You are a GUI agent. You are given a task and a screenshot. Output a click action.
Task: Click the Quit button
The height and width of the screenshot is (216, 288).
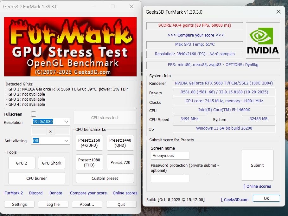coord(121,204)
